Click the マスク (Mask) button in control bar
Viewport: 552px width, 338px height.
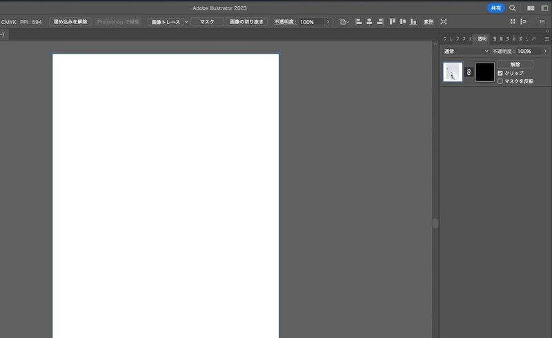[x=207, y=22]
